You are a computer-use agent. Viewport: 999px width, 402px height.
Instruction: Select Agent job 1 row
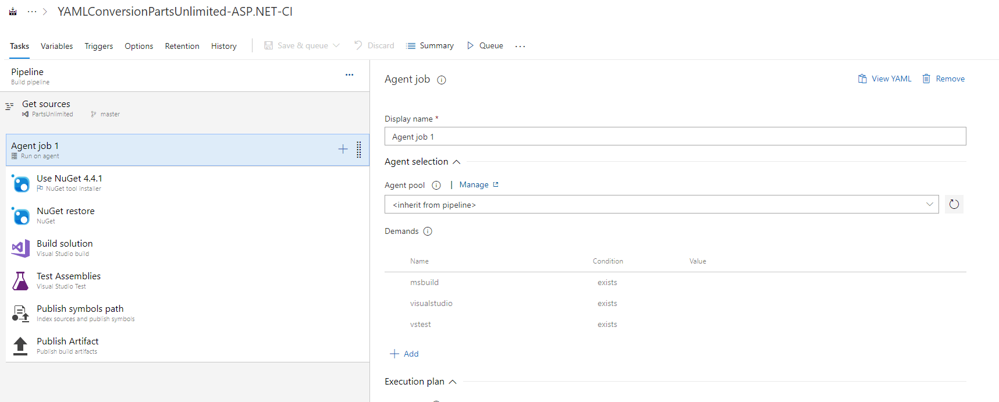pyautogui.click(x=187, y=150)
